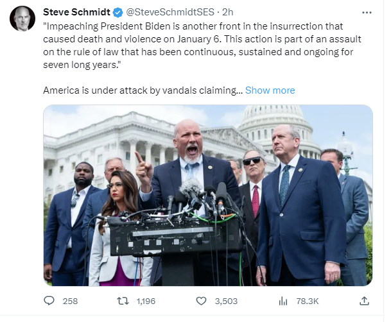Image resolution: width=391 pixels, height=322 pixels.
Task: Click the 78.3K views count
Action: [x=308, y=300]
